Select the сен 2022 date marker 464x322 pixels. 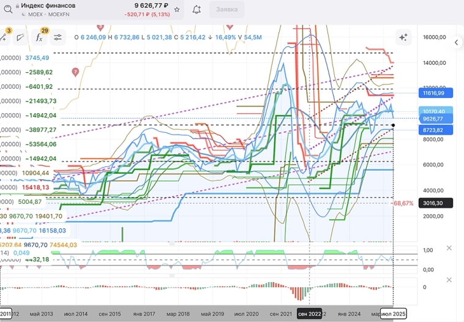(x=309, y=314)
